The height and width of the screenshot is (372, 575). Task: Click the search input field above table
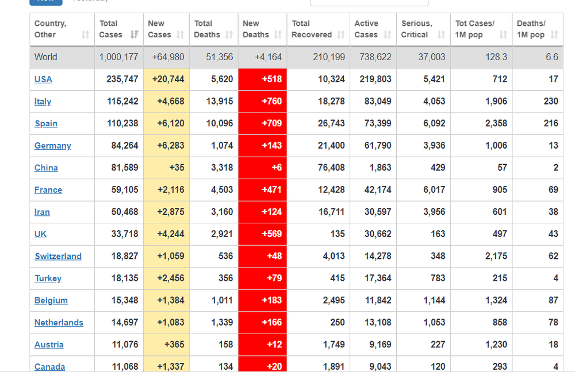point(369,2)
